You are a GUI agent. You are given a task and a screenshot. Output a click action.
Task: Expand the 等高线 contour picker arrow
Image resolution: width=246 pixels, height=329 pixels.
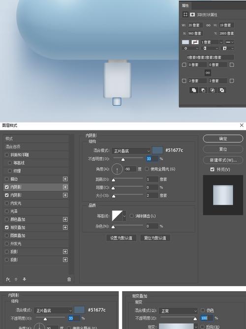click(x=124, y=216)
